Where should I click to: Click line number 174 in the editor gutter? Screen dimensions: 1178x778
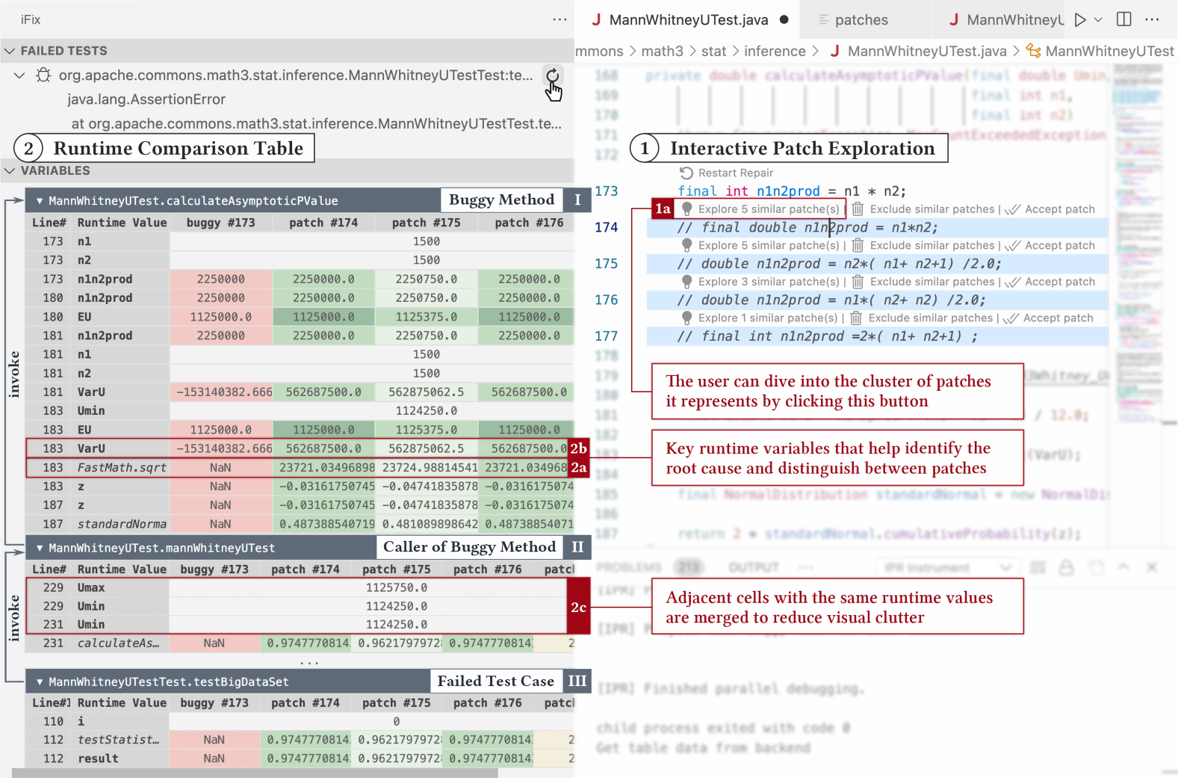click(606, 227)
